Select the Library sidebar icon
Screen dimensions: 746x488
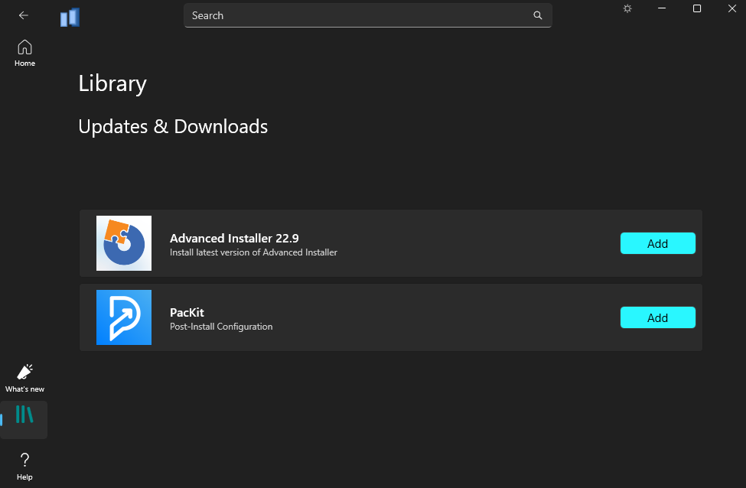point(24,419)
